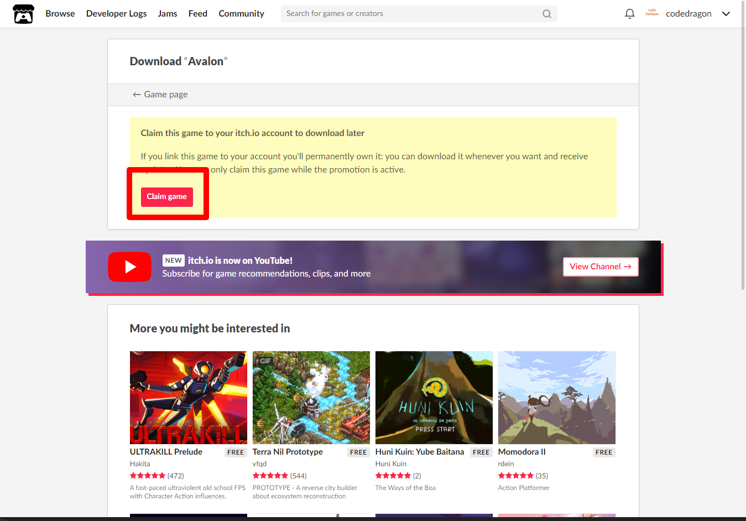
Task: Open Developer Logs
Action: (116, 14)
